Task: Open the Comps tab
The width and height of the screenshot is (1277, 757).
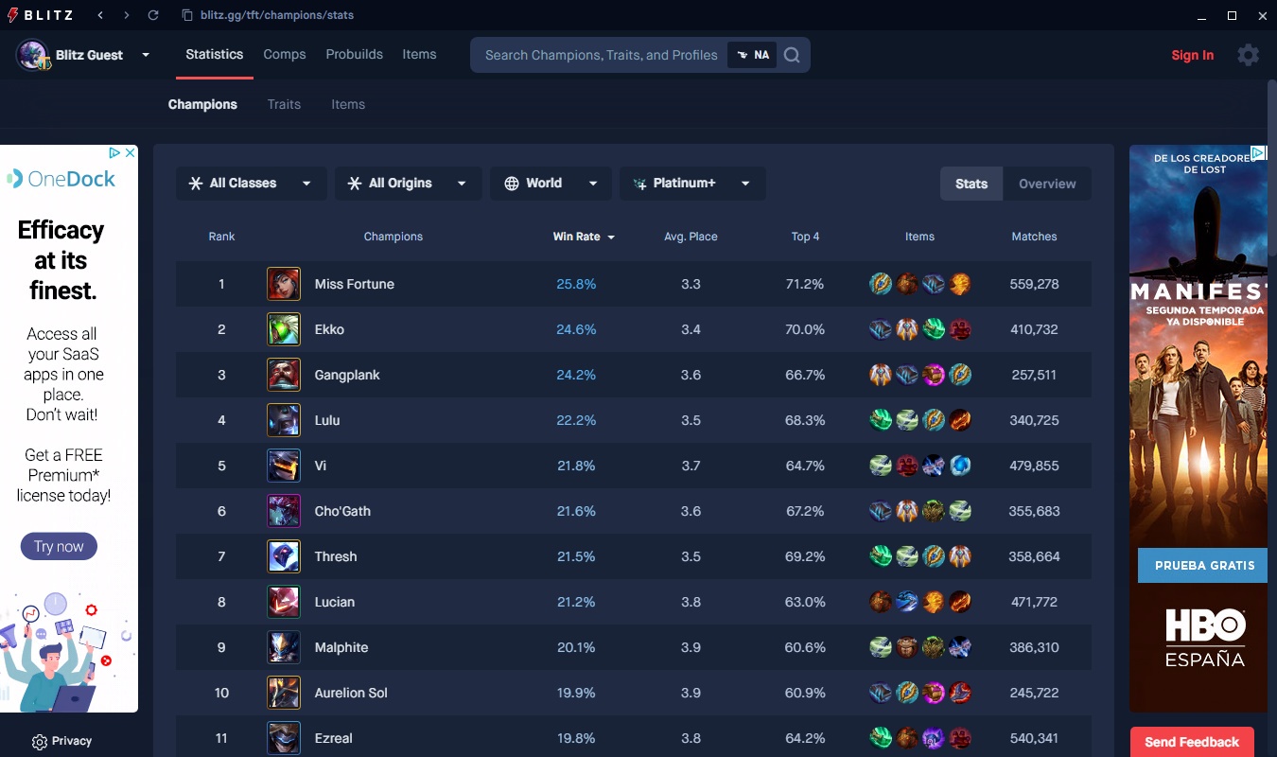Action: 285,54
